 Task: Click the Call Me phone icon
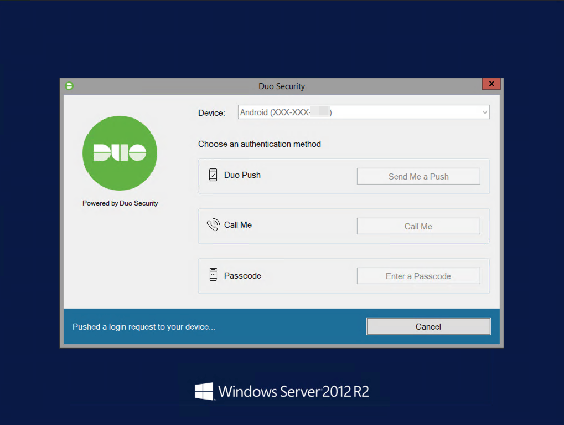click(x=213, y=224)
